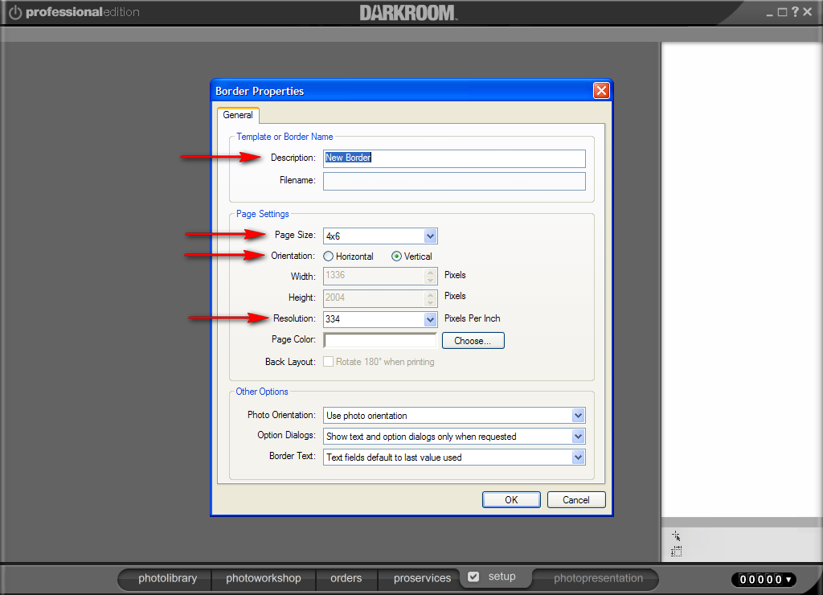
Task: Click the Width pixels field
Action: pyautogui.click(x=380, y=276)
